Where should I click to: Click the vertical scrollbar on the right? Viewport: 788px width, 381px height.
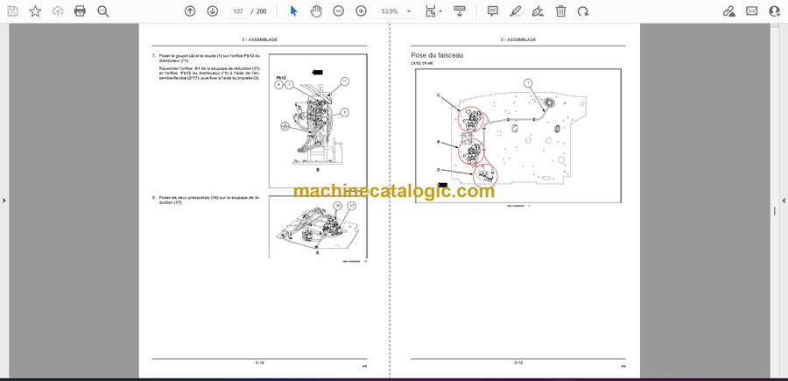[775, 211]
